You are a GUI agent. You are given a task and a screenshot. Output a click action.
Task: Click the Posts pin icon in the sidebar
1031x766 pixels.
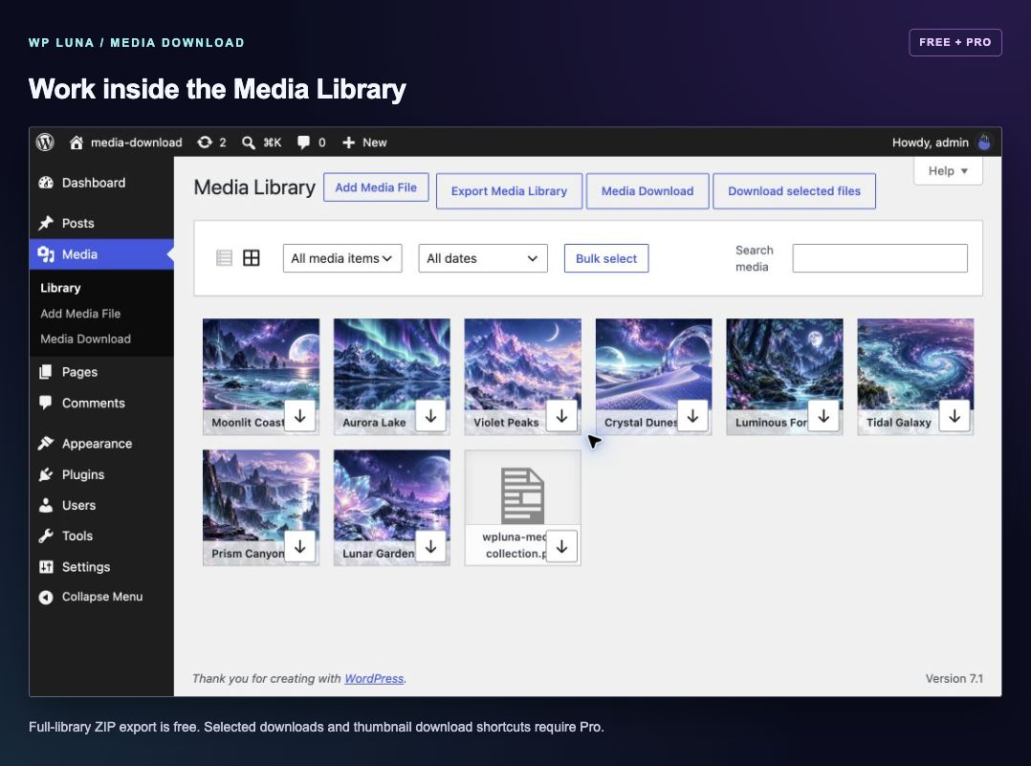tap(45, 223)
